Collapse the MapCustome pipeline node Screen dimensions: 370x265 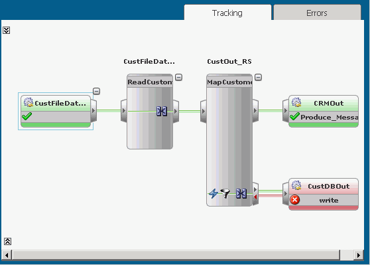[259, 77]
